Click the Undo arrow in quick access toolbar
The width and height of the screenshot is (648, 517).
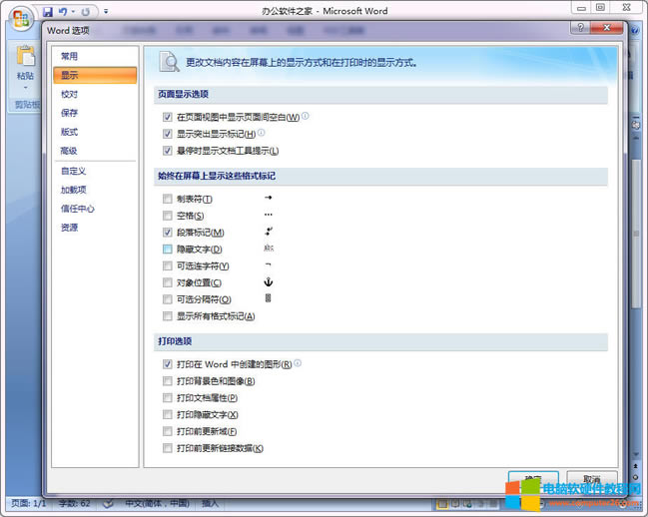tap(62, 12)
